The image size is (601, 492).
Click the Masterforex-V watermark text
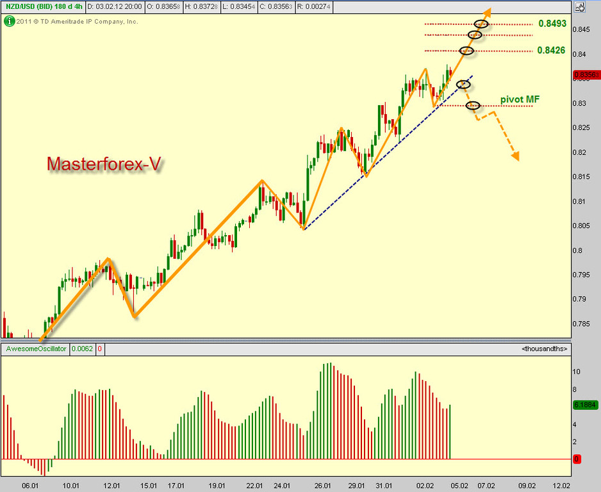[x=104, y=164]
